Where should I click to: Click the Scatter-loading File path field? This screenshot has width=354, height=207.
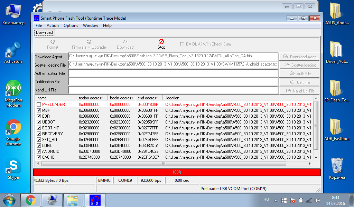[173, 65]
